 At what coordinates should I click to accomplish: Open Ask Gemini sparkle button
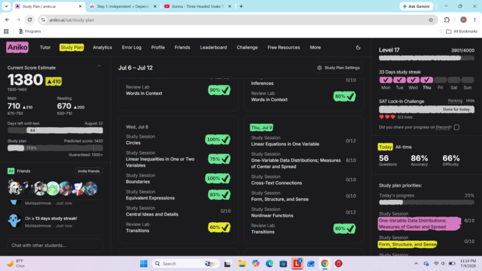416,7
